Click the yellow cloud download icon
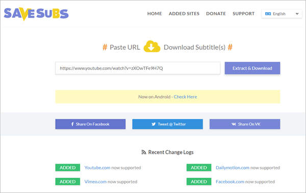This screenshot has height=193, width=306. point(152,46)
